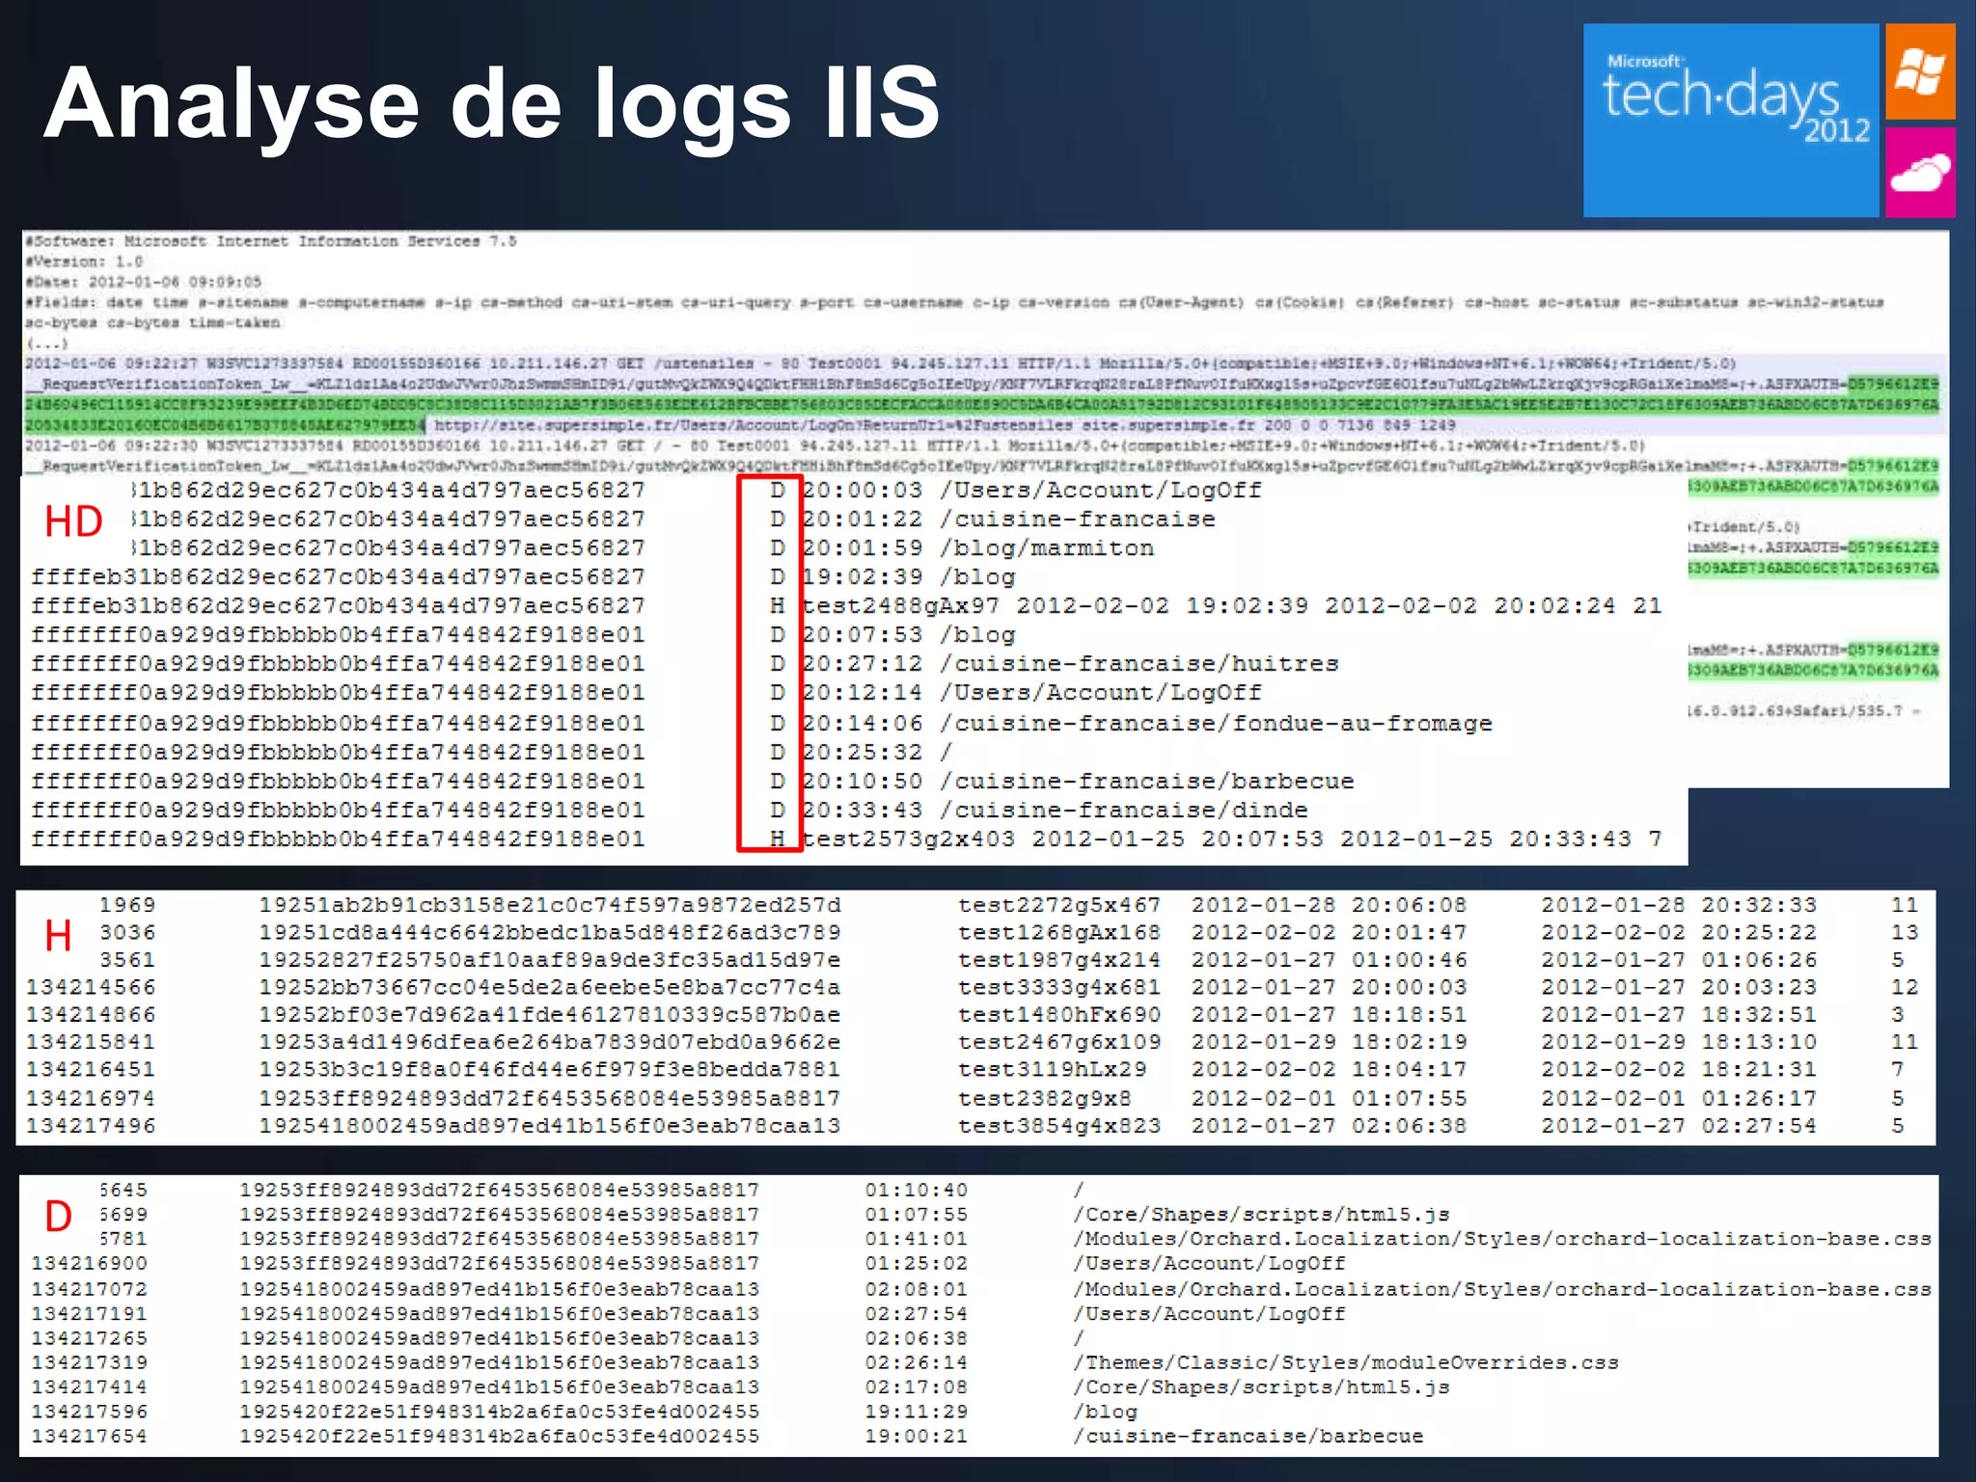1976x1482 pixels.
Task: Select the '20:25:32' timestamp row
Action: (863, 752)
